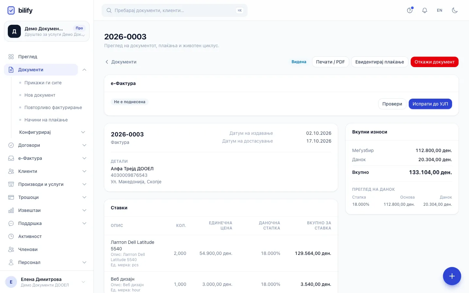This screenshot has height=293, width=469.
Task: Click Испрати до УЈП button
Action: click(x=430, y=104)
